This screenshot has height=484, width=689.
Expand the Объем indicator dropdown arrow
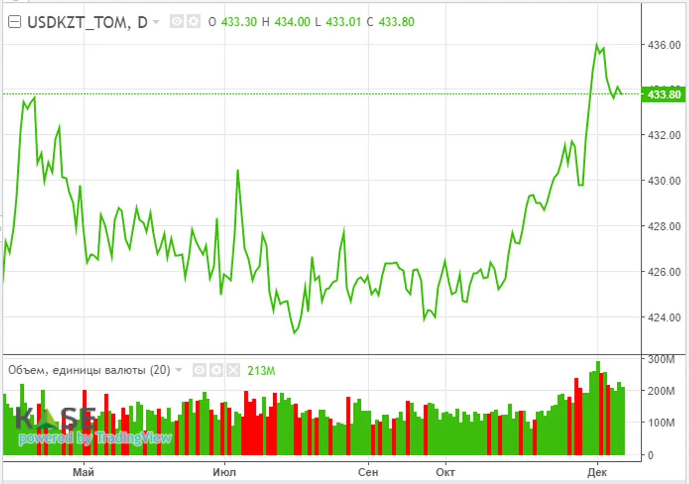click(179, 370)
